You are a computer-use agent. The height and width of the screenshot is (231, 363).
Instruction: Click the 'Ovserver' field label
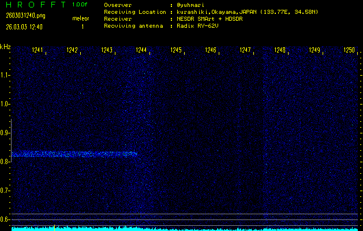pyautogui.click(x=118, y=5)
